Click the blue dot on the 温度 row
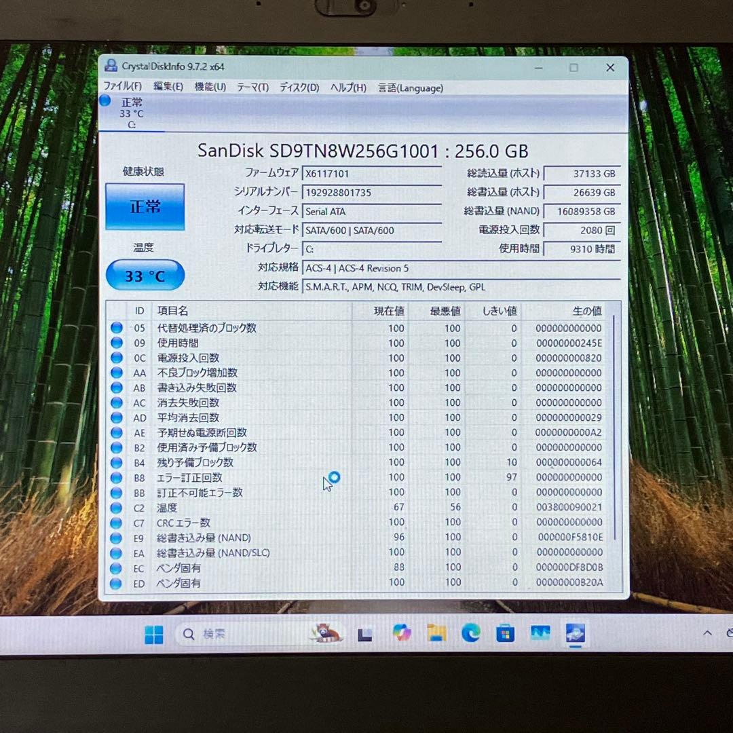 click(x=115, y=507)
